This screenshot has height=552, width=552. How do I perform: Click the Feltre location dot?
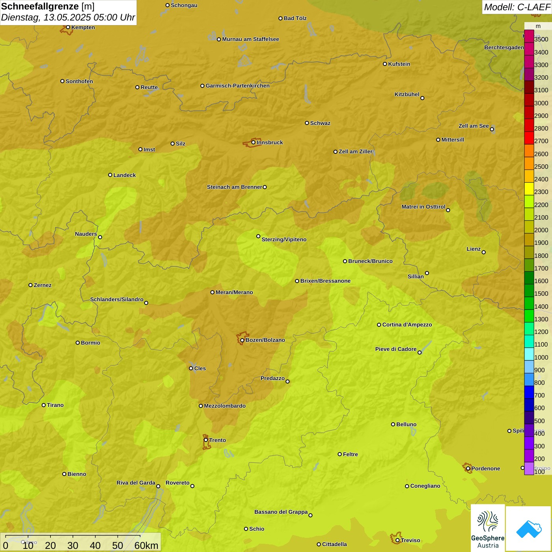(339, 454)
